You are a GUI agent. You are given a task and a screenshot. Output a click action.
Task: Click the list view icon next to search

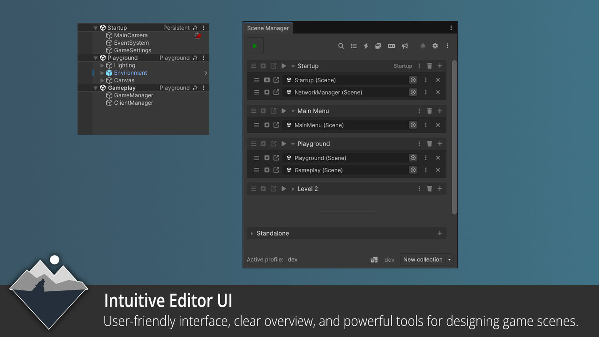pyautogui.click(x=354, y=45)
